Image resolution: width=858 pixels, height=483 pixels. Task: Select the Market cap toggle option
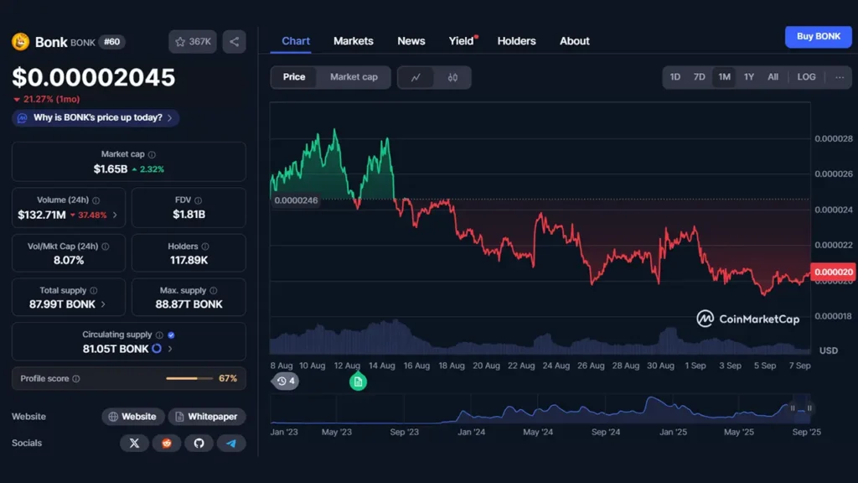click(354, 77)
